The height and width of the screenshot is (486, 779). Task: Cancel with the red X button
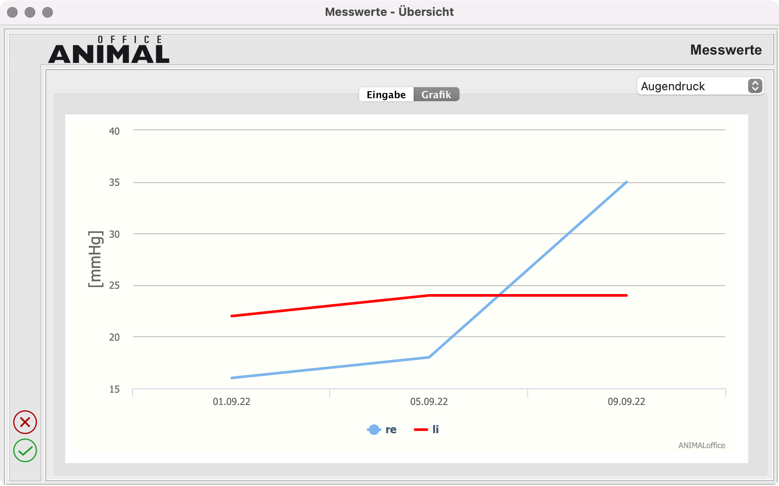pos(25,423)
